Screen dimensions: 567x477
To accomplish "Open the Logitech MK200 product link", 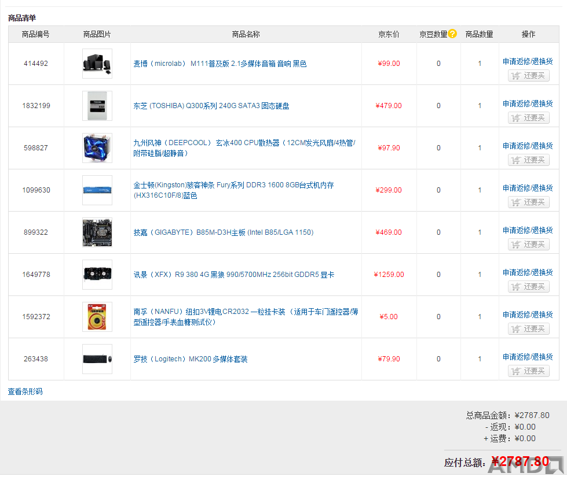I will coord(191,359).
